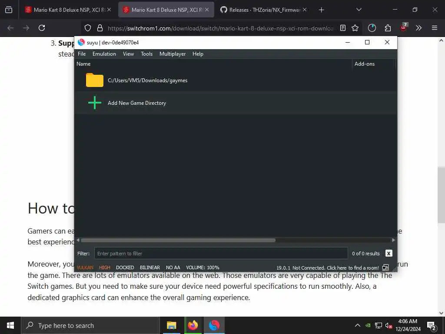This screenshot has width=445, height=334.
Task: Open a new Firefox tab
Action: [321, 10]
